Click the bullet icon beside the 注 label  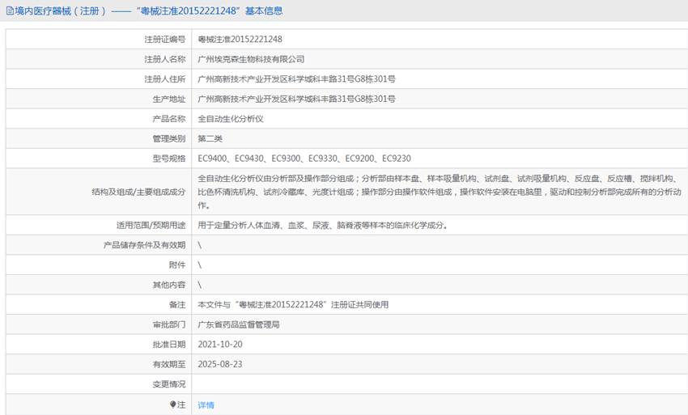[173, 404]
